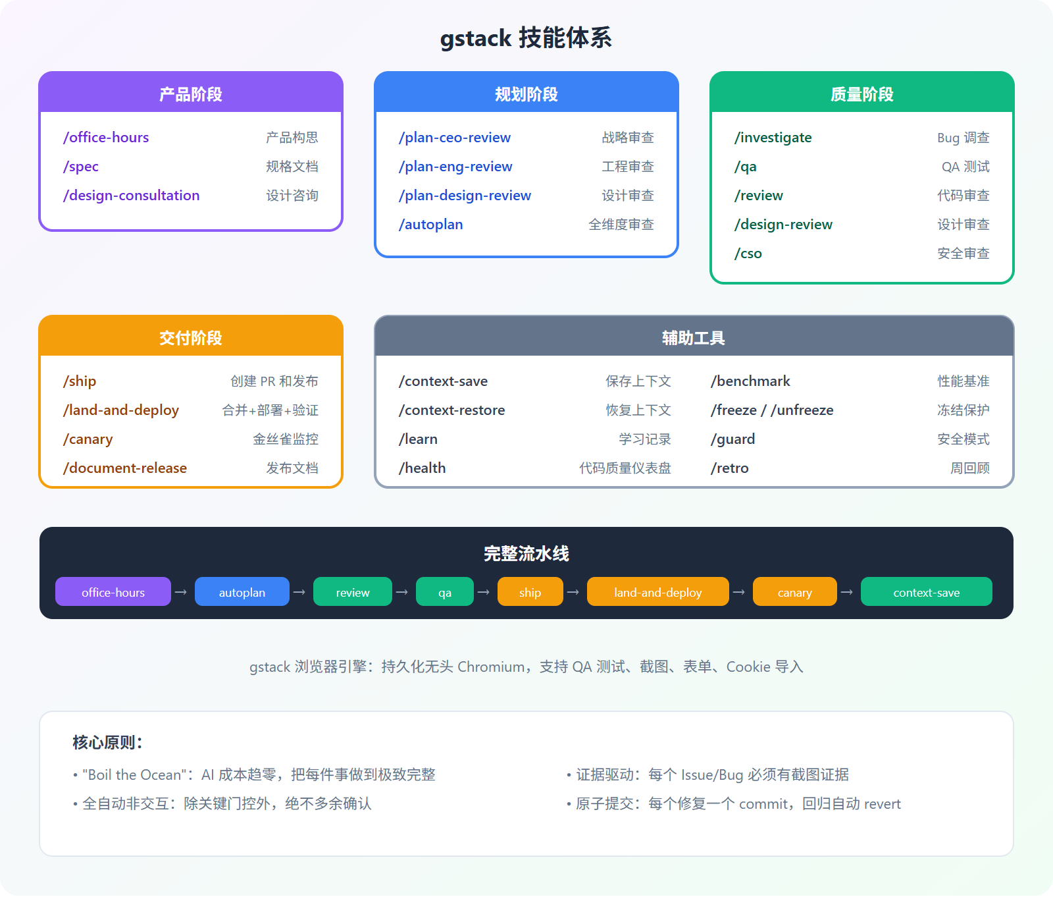Screen dimensions: 1053x899
Task: Select the /plan-ceo-review command
Action: click(x=455, y=137)
